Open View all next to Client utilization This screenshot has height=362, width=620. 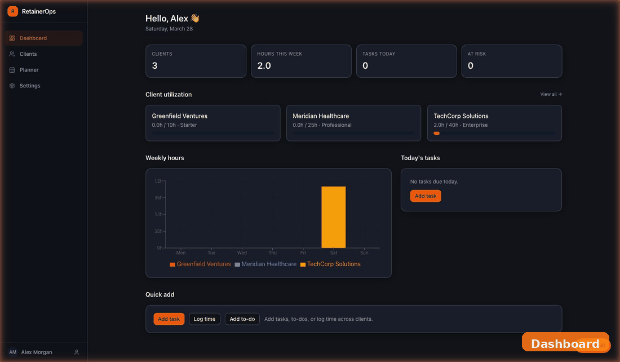tap(551, 94)
